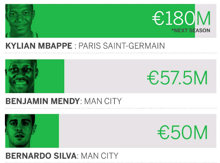This screenshot has width=220, height=163.
Task: Click Benjamin Mendy's face photo
Action: click(22, 76)
